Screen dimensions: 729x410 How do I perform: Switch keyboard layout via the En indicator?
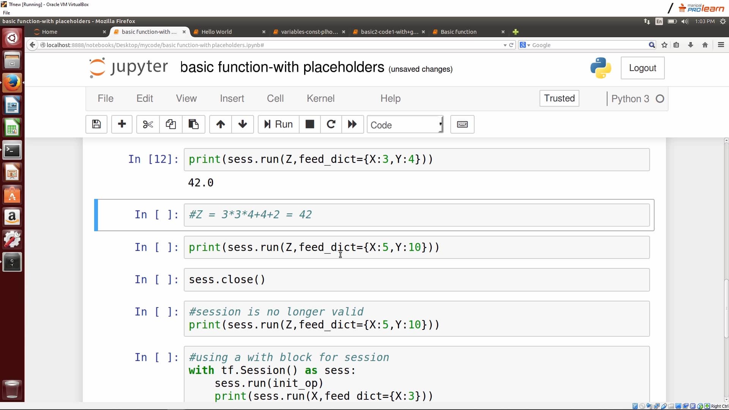click(x=659, y=21)
